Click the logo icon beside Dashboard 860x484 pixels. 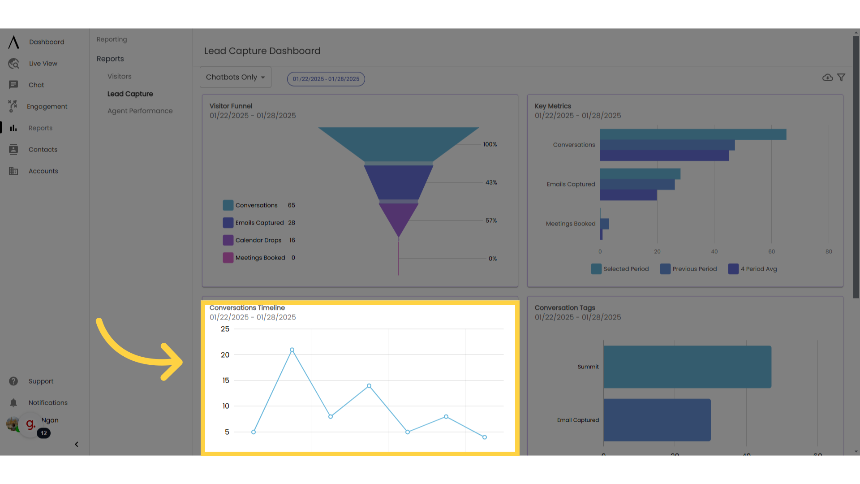coord(14,42)
